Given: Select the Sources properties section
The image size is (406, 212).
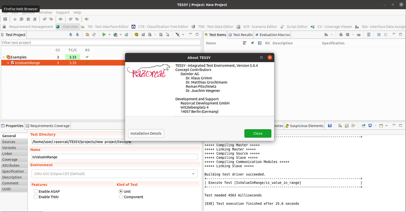Looking at the screenshot, I should (x=14, y=142).
